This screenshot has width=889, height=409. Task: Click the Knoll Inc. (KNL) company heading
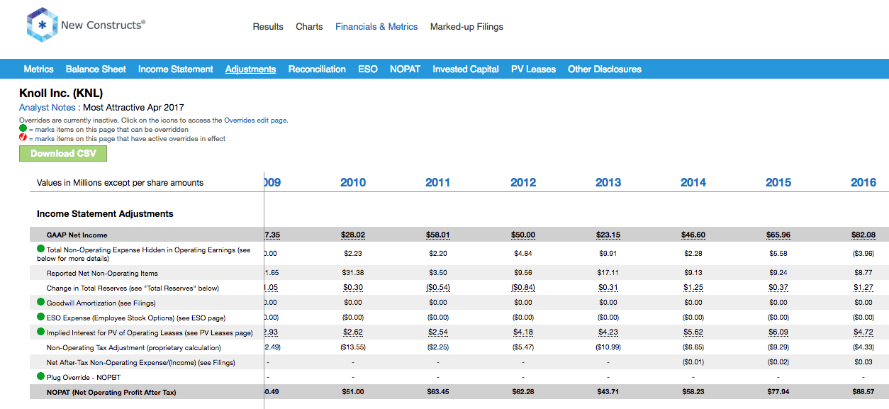61,93
